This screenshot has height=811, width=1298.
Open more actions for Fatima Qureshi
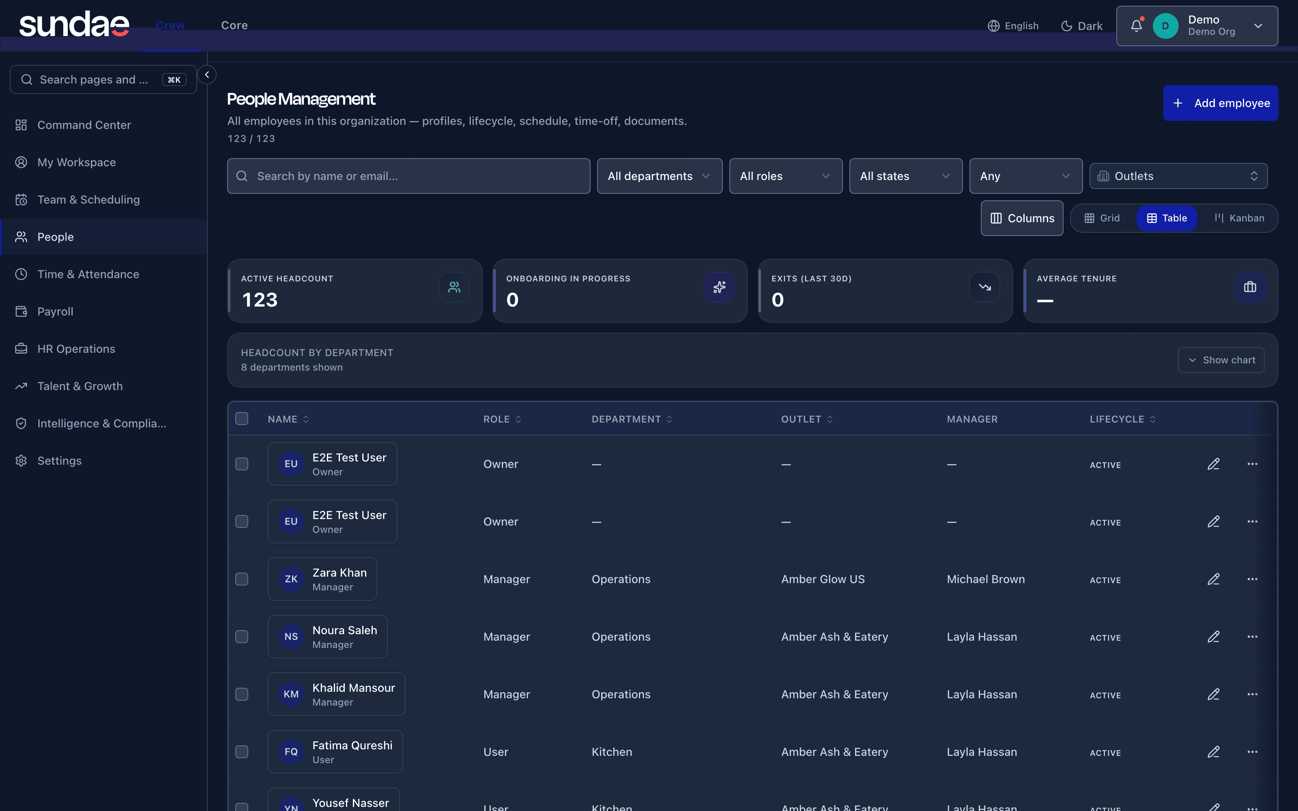tap(1253, 752)
